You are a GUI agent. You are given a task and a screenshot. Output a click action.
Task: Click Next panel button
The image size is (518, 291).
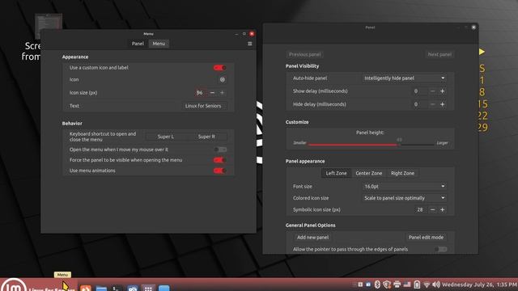(x=439, y=54)
